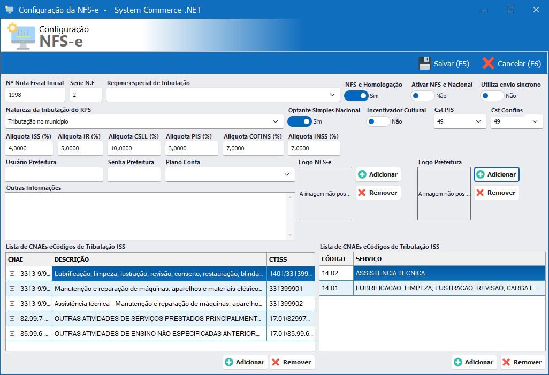Enable the Utiliza envio síncrono switch
Screen dimensions: 549x375
pyautogui.click(x=491, y=95)
